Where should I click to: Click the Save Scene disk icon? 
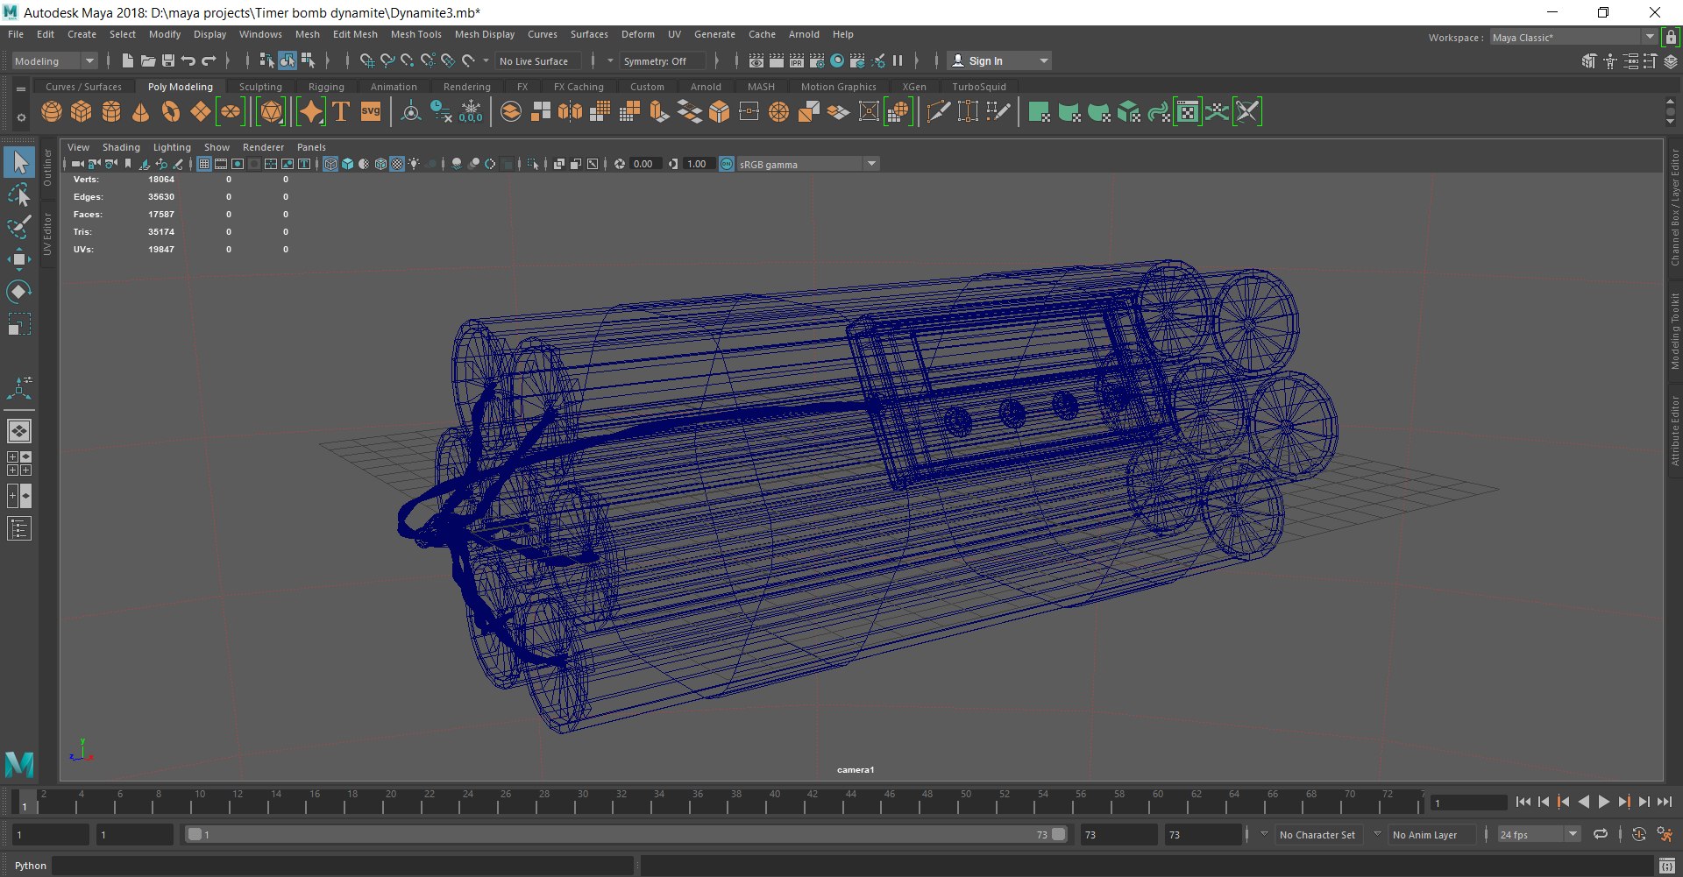pyautogui.click(x=168, y=60)
